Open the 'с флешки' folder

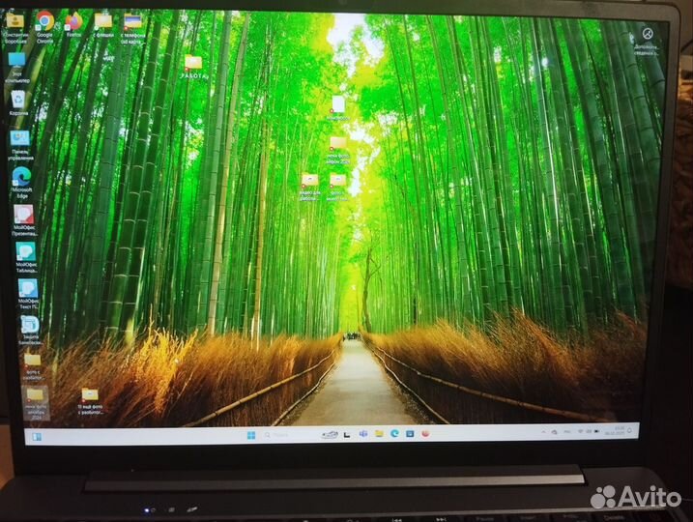103,25
